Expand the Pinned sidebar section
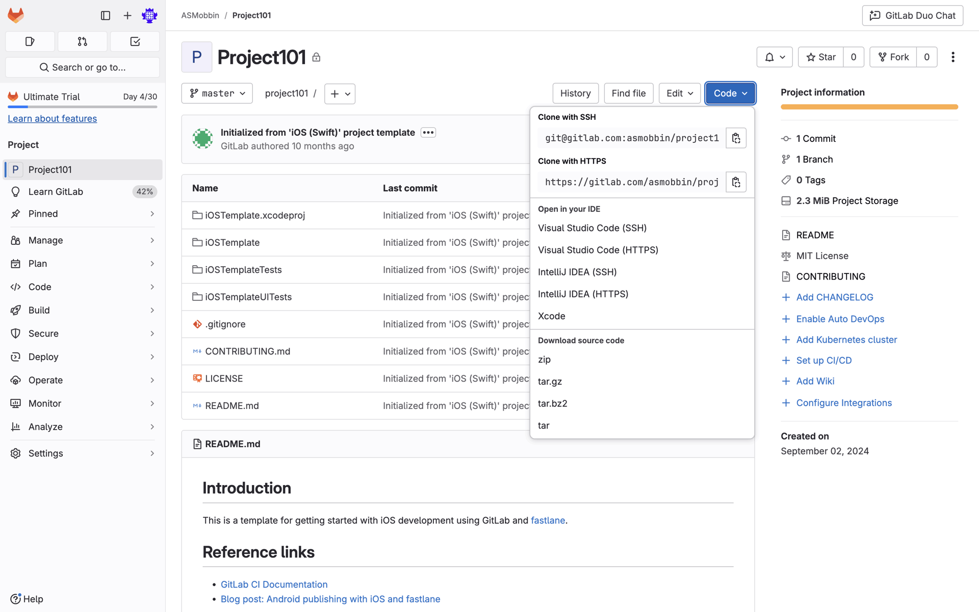The width and height of the screenshot is (979, 612). (x=83, y=214)
